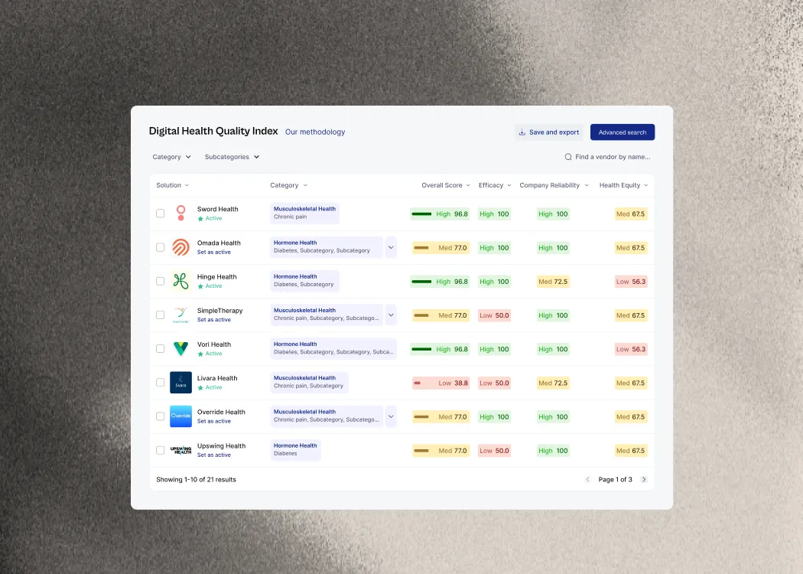
Task: Click Sword Health Musculoskeletal Health category tag
Action: click(304, 214)
